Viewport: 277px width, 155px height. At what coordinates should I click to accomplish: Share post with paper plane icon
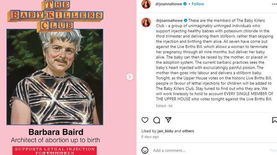[168, 120]
